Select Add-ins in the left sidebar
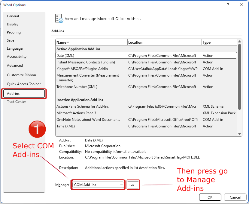 point(24,93)
